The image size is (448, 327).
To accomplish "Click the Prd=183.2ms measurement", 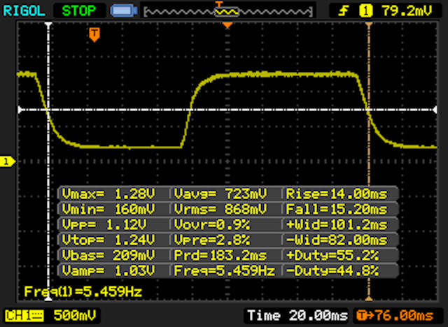I will [220, 255].
